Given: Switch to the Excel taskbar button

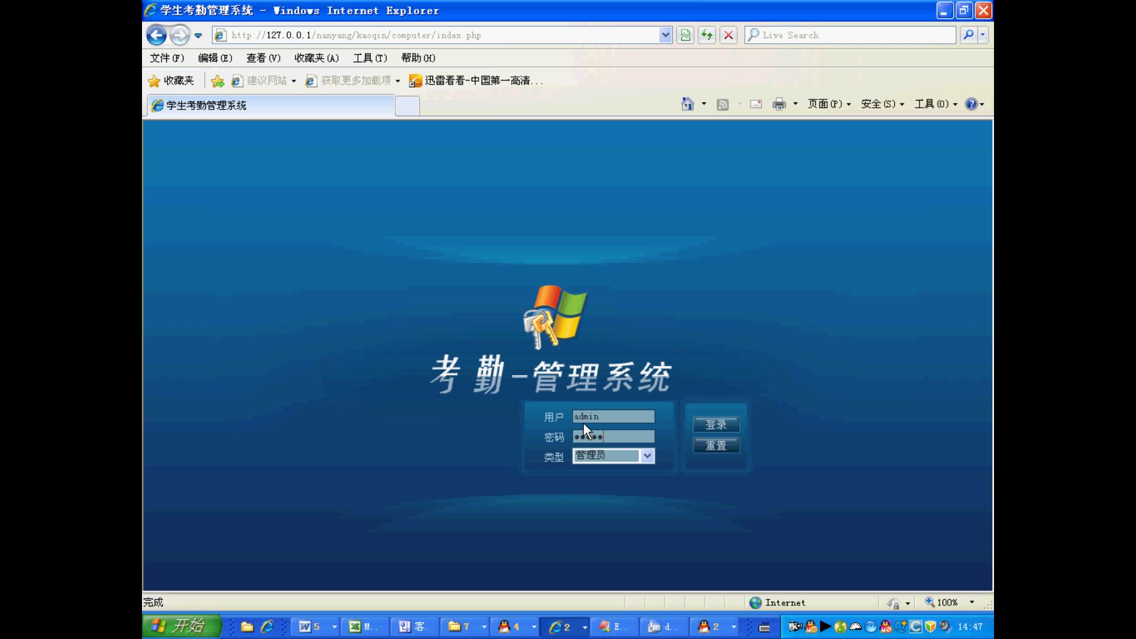Looking at the screenshot, I should tap(364, 627).
